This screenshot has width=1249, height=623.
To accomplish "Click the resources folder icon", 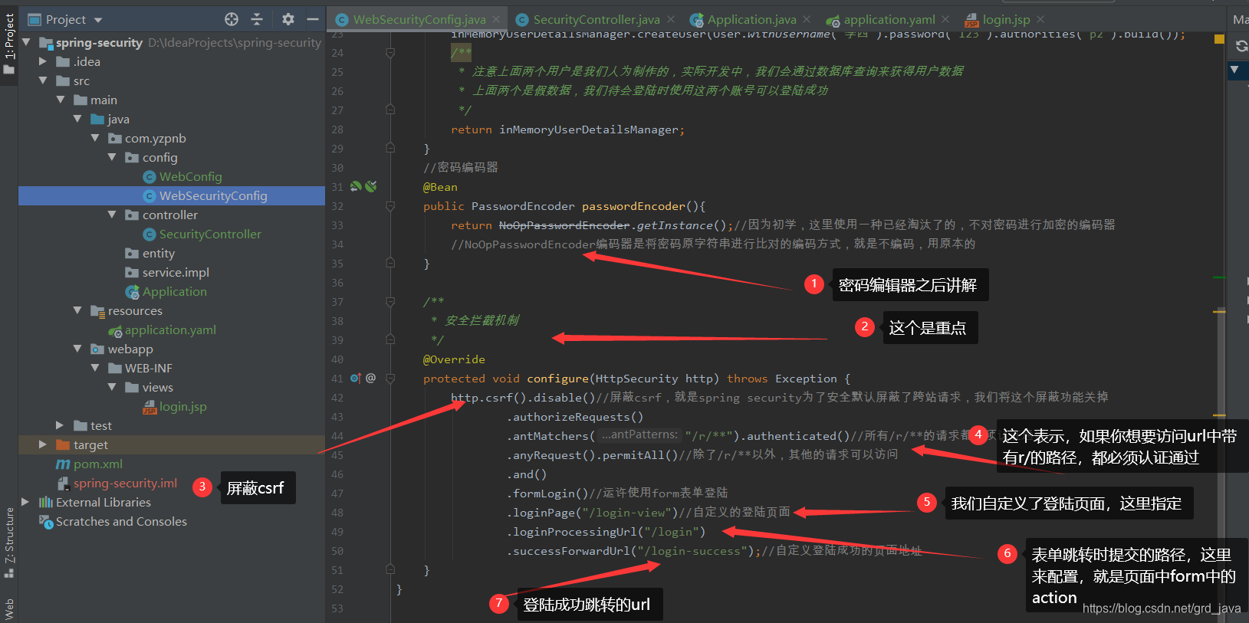I will (97, 310).
